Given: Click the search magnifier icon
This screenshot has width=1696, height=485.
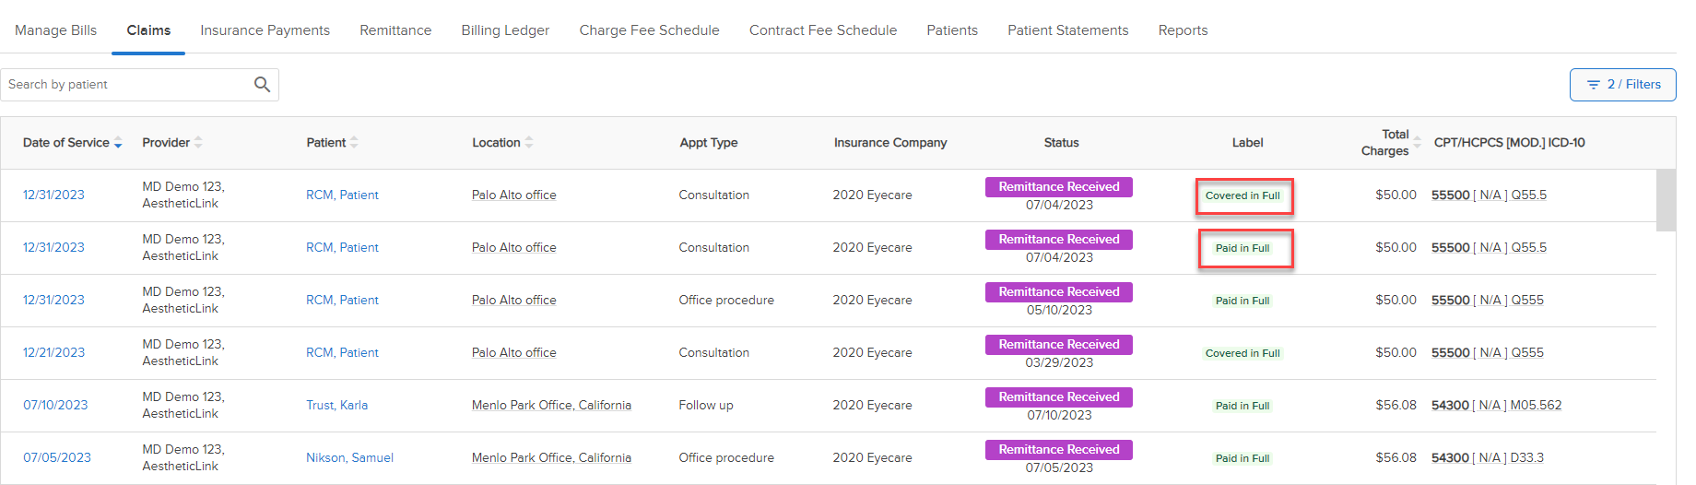Looking at the screenshot, I should pos(262,85).
